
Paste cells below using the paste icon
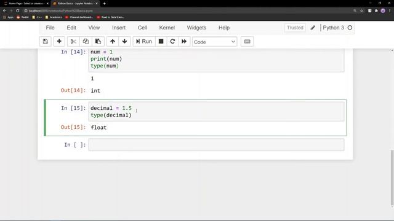[98, 42]
